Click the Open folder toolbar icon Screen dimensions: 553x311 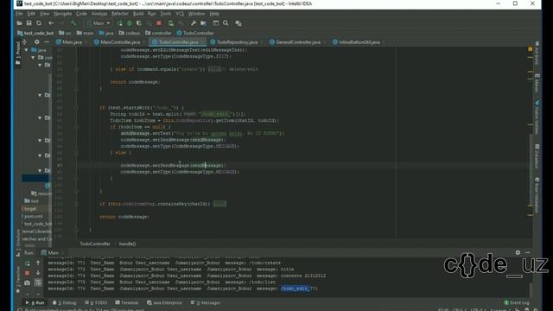(19, 23)
